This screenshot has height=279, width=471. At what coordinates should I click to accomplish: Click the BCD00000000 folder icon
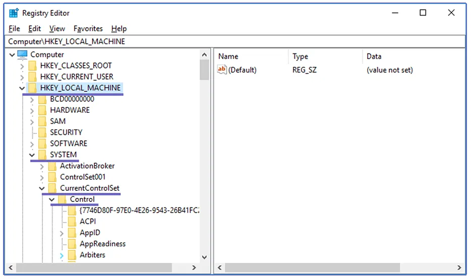[x=42, y=99]
